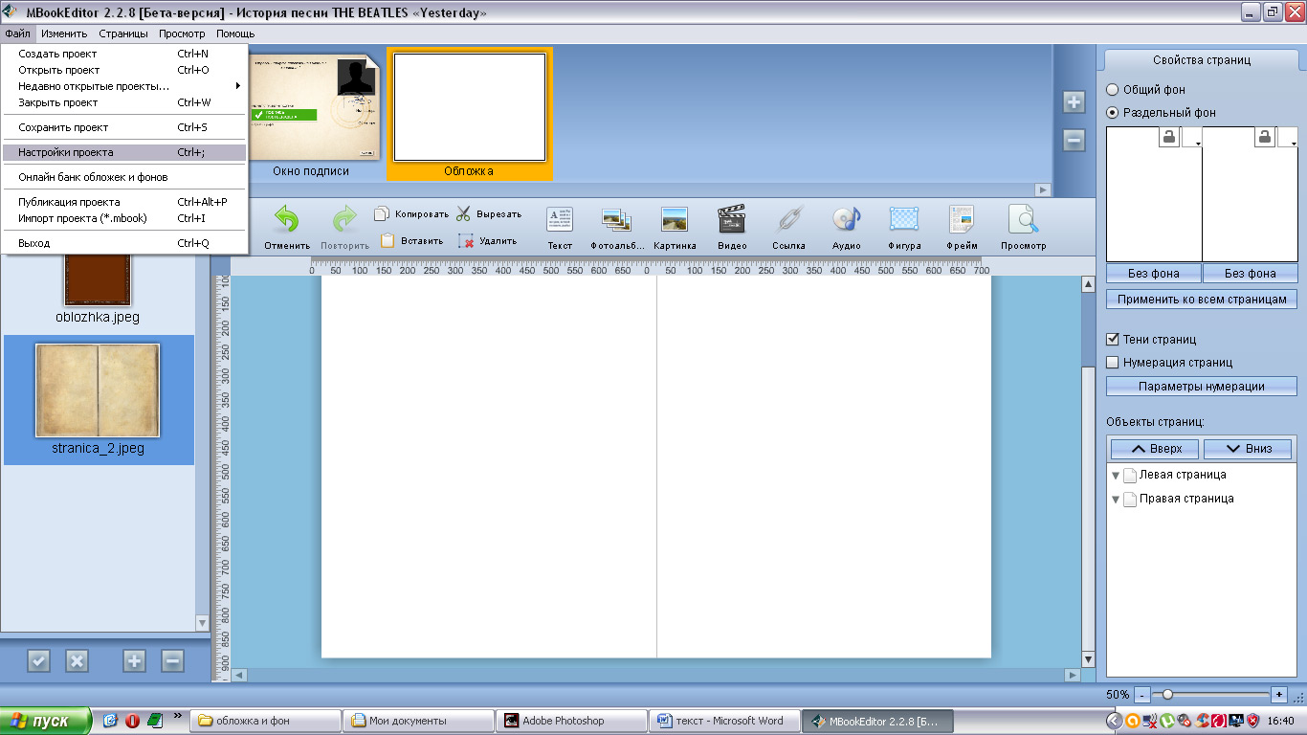Click the minus button under the file list
1307x735 pixels.
click(x=172, y=660)
